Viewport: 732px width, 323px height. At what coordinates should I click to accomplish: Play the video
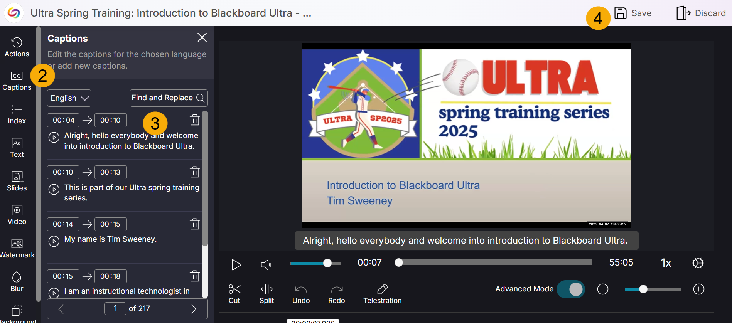click(236, 265)
